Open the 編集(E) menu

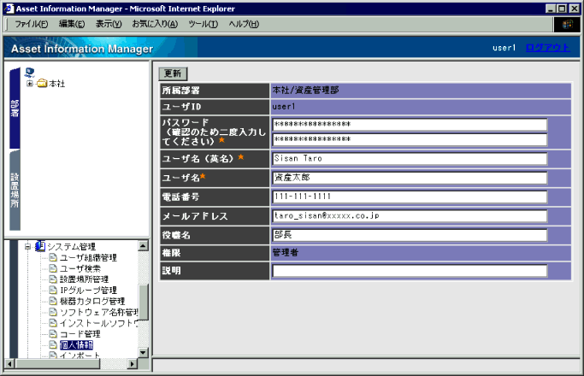[72, 24]
